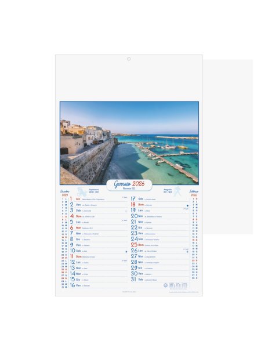Screen dimensions: 261x348
Task: Click the Febbraio 2026 mini calendar heading
Action: [x=194, y=193]
